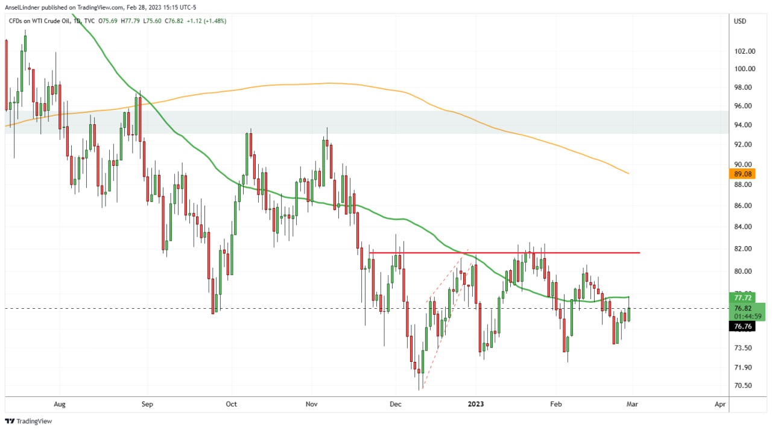The width and height of the screenshot is (772, 430).
Task: Click the Nov label on time axis
Action: tap(312, 404)
